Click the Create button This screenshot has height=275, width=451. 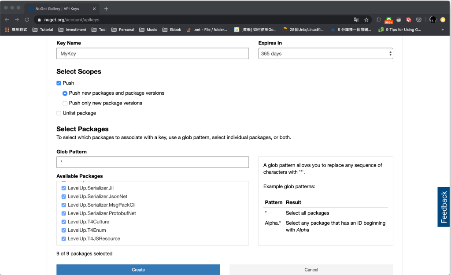pyautogui.click(x=138, y=270)
